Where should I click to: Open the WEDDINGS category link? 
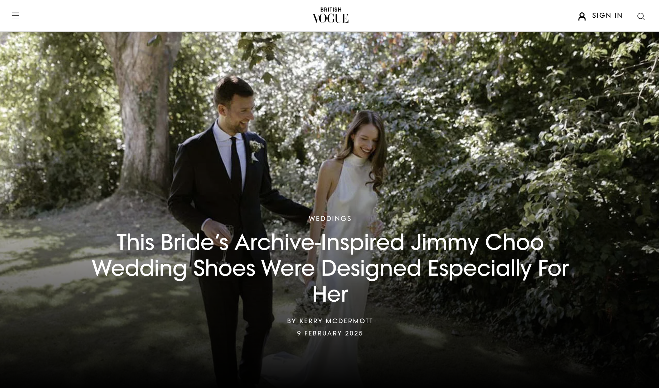point(330,218)
